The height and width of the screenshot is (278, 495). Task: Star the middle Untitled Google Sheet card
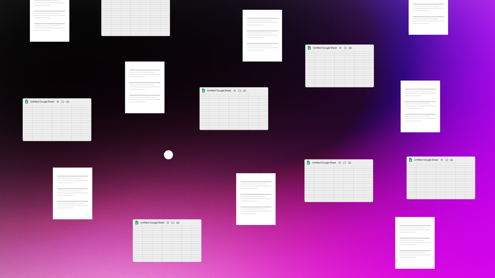point(235,91)
